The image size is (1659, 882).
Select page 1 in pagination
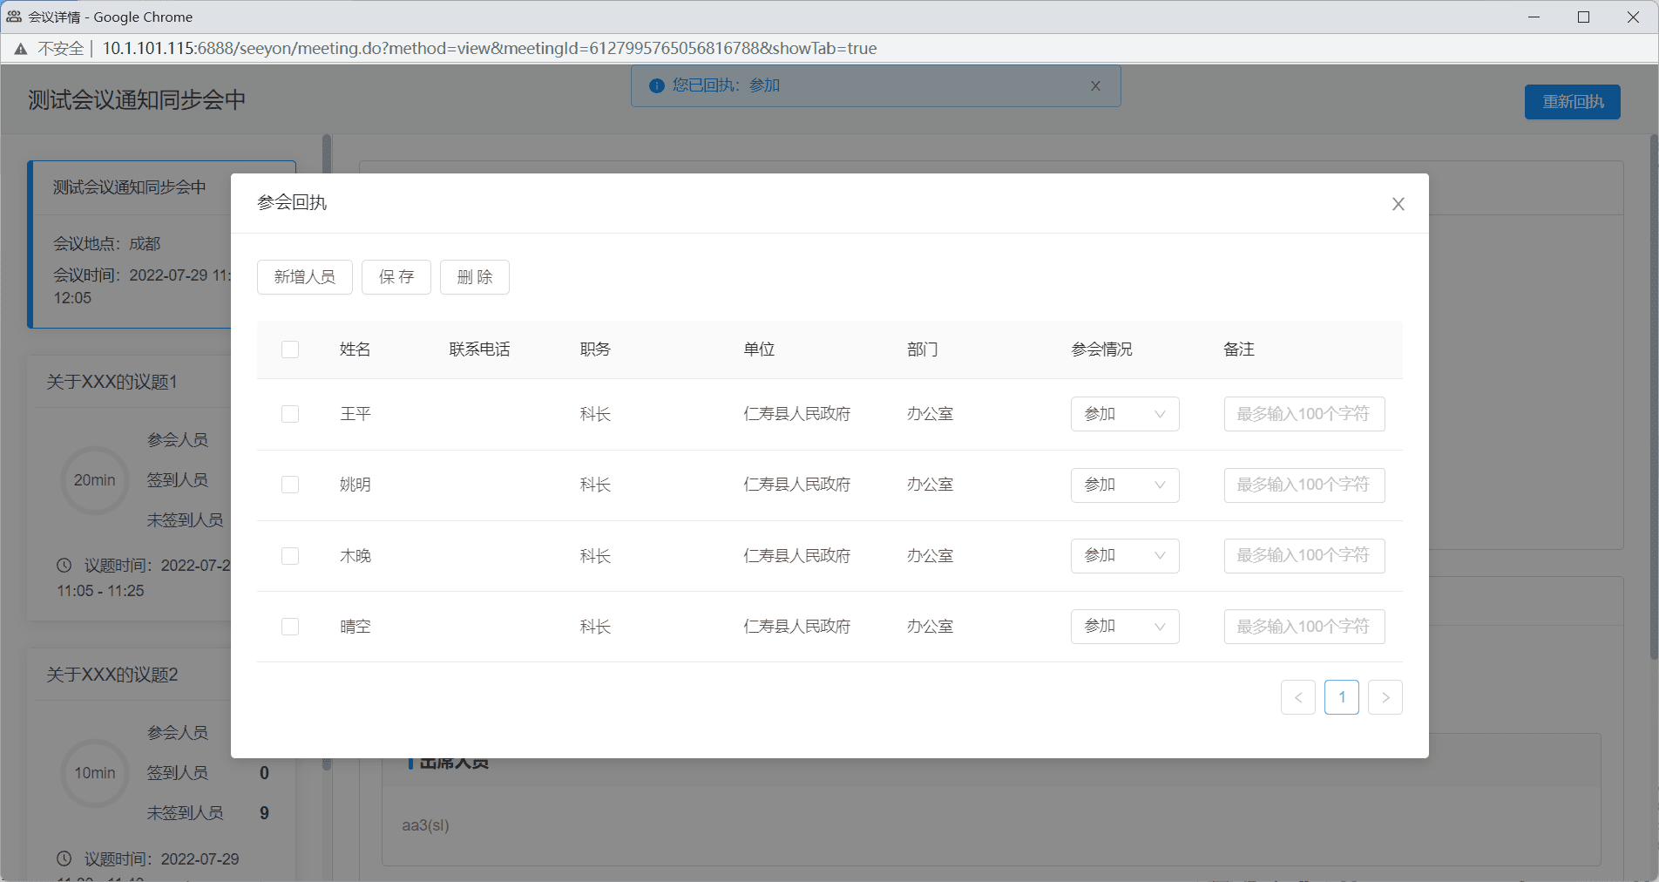[x=1342, y=697]
